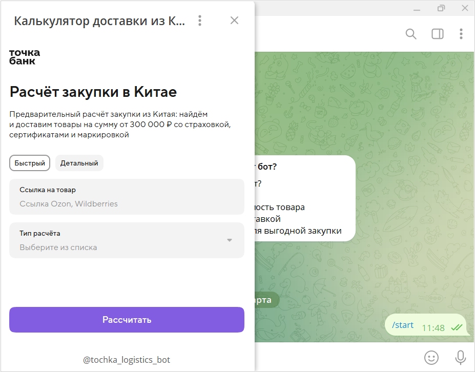Start recording a voice message
This screenshot has height=372, width=475.
[461, 357]
